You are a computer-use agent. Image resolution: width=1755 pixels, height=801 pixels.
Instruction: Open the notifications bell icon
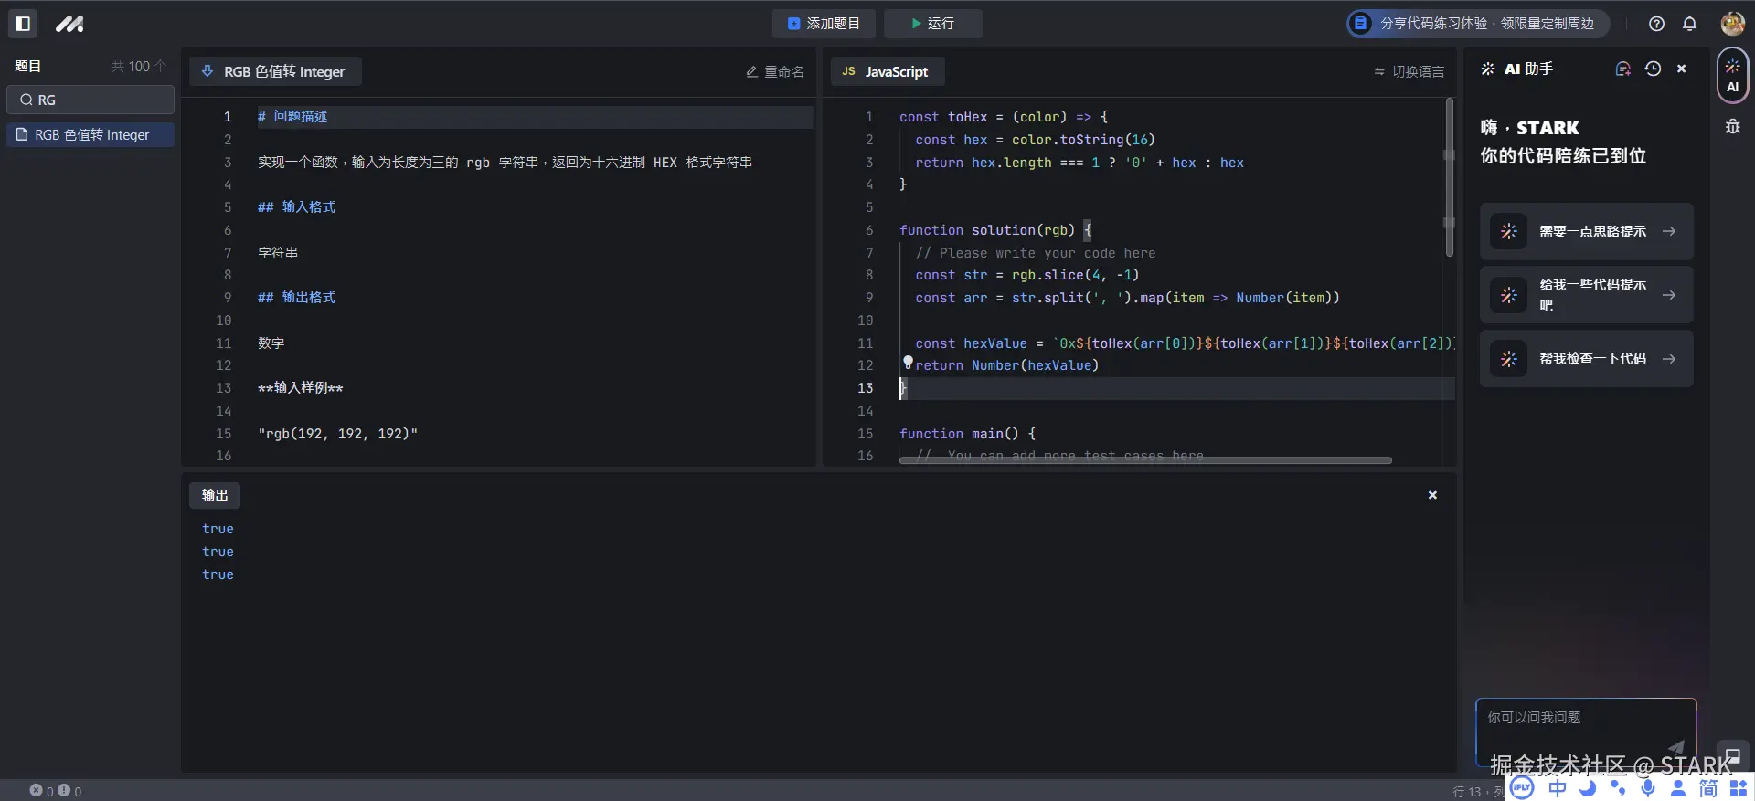(1689, 24)
